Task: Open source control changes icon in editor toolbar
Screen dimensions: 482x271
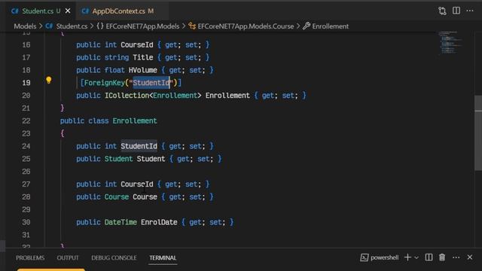Action: click(442, 11)
